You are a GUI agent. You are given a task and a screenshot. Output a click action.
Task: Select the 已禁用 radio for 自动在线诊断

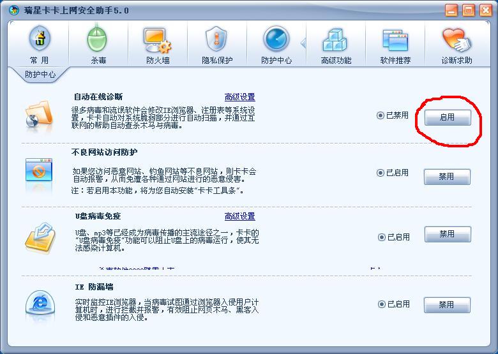tap(380, 115)
